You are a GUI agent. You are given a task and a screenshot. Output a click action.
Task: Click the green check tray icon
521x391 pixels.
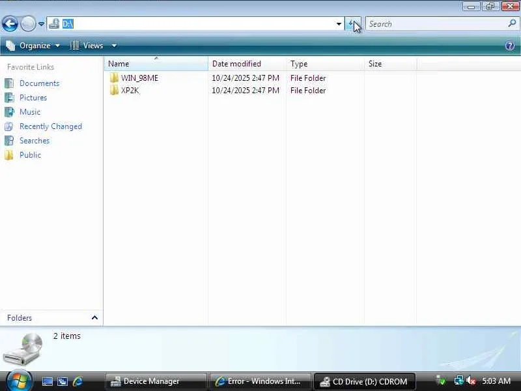[x=442, y=381]
